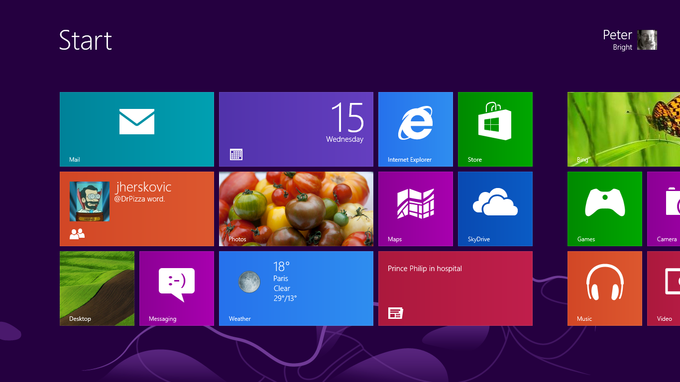View jherskovic's tweet in the People tile
This screenshot has width=680, height=382.
tap(136, 209)
